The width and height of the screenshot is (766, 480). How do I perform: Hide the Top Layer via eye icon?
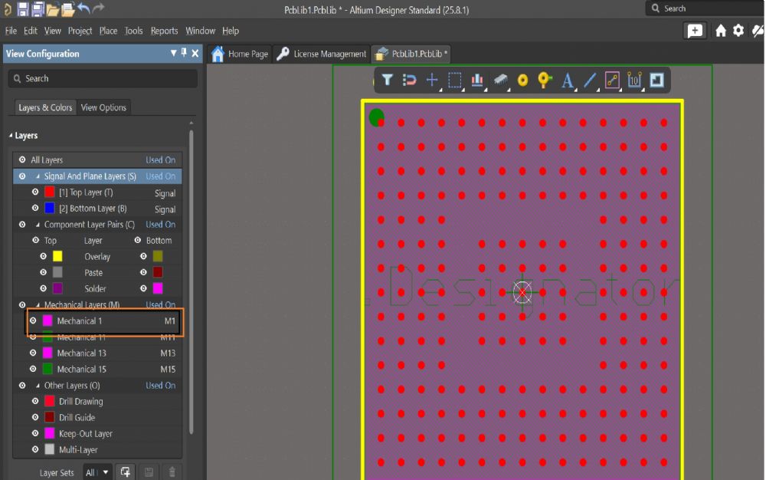pyautogui.click(x=35, y=192)
